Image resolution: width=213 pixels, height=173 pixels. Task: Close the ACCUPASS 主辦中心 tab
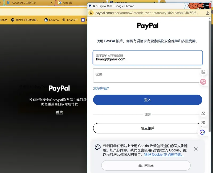(52, 3)
